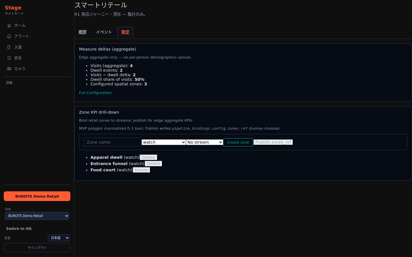Screen dimensions: 412x257
Task: Open the 日本語 language dropdown
Action: click(59, 238)
